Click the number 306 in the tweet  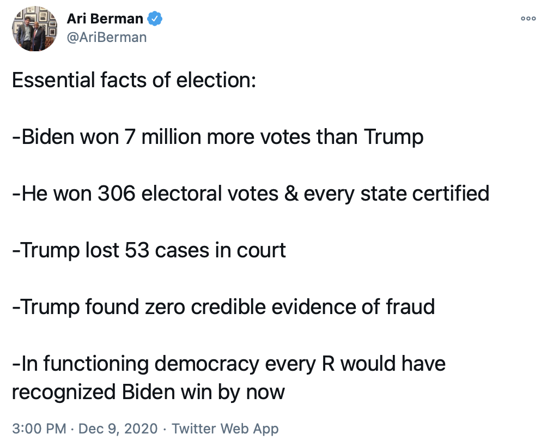(117, 194)
